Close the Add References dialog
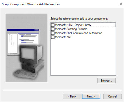The width and height of the screenshot is (124, 102). (x=121, y=4)
